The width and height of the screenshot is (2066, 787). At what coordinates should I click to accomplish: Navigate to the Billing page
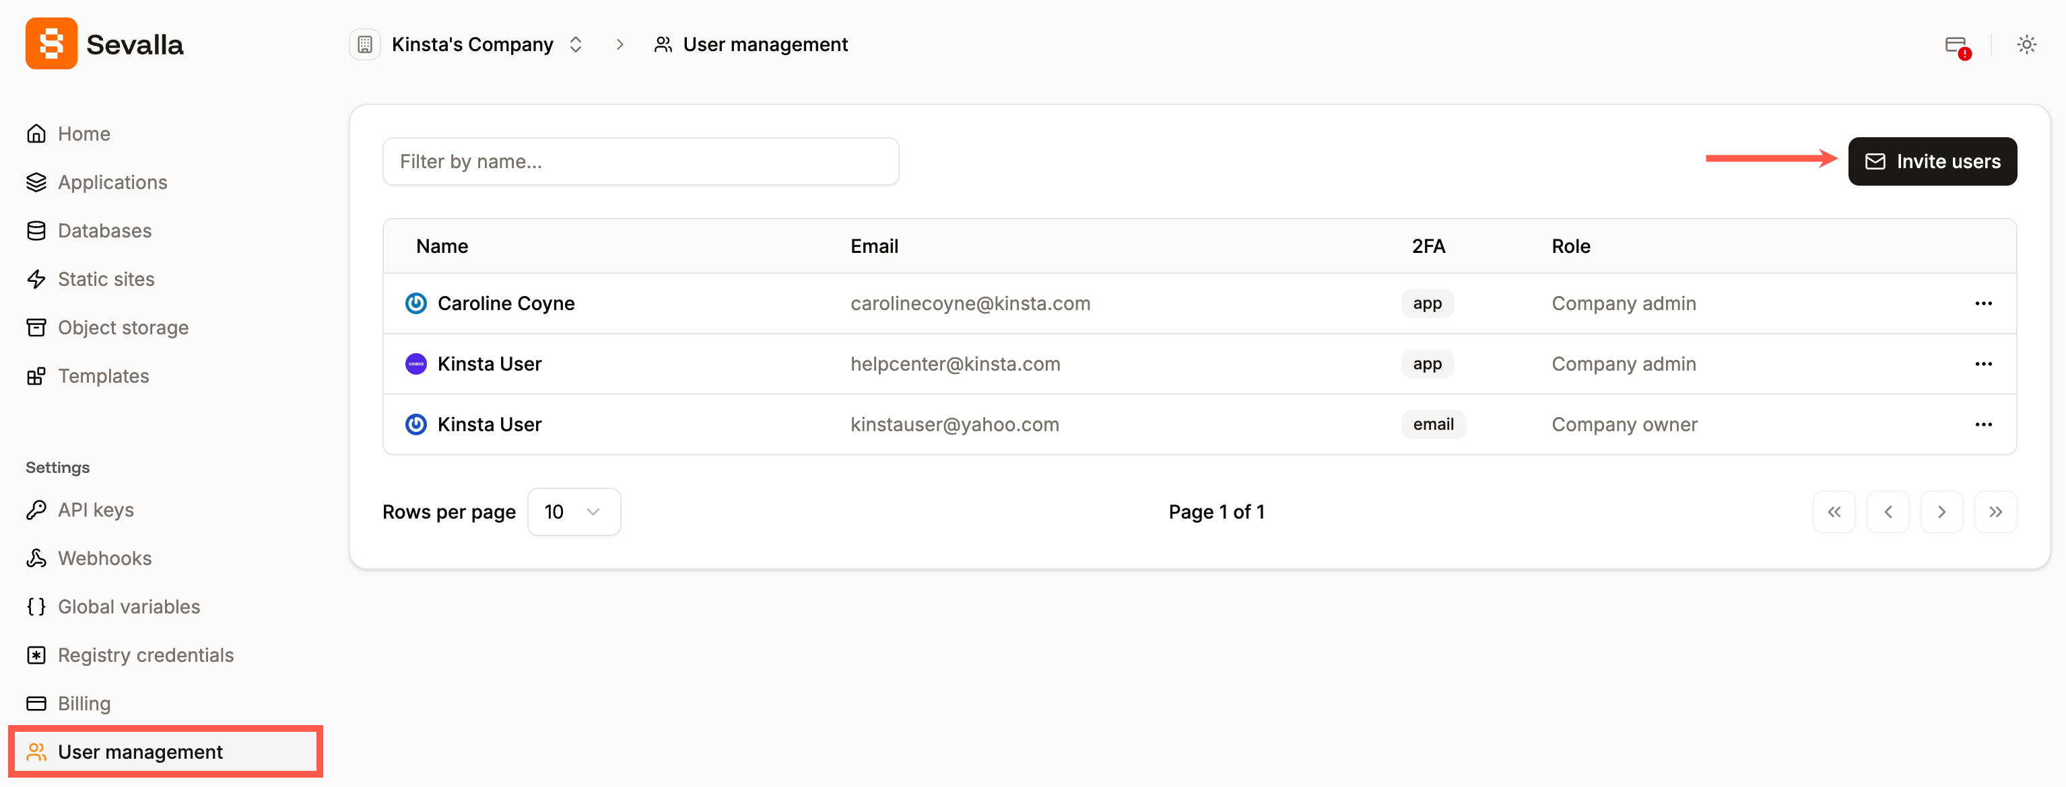[84, 703]
